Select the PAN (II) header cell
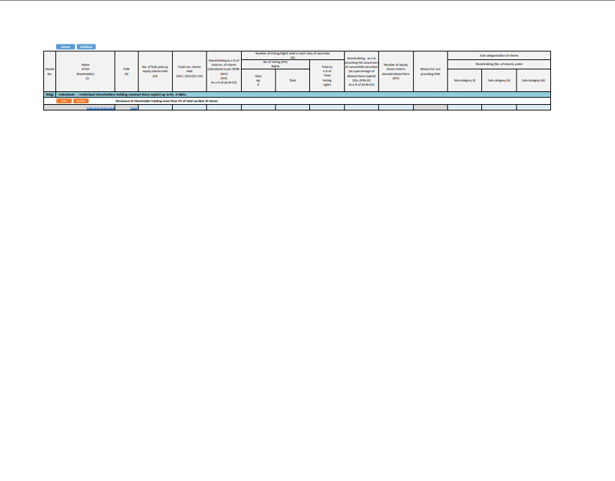The height and width of the screenshot is (481, 615). click(x=127, y=71)
